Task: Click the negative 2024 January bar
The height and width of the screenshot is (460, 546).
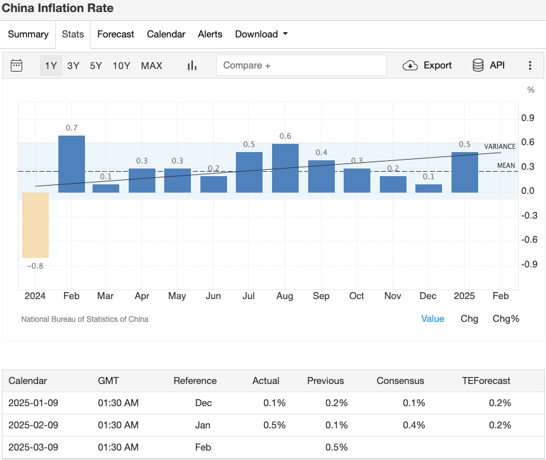Action: (x=36, y=225)
